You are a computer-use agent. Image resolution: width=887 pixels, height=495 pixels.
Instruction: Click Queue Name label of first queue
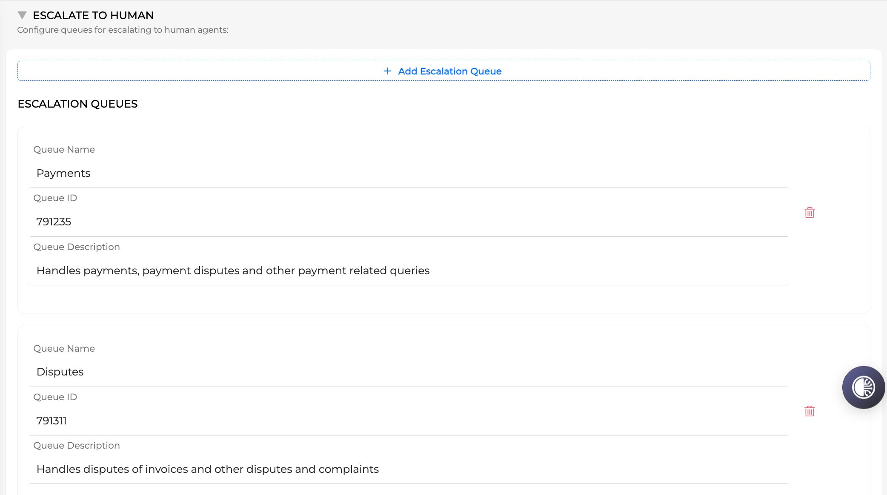[64, 150]
